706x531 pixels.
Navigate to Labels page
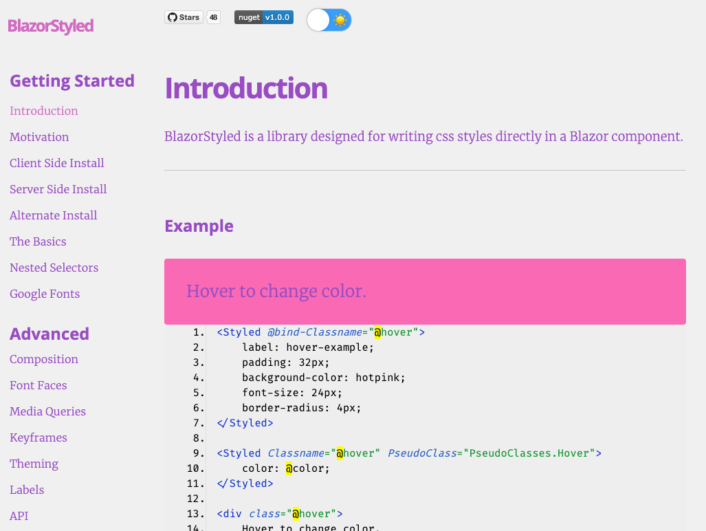pyautogui.click(x=27, y=490)
